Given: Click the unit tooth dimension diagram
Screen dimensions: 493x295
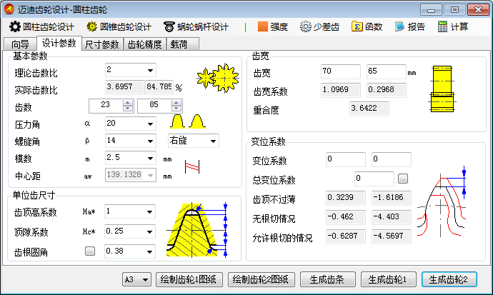Looking at the screenshot, I should [x=196, y=230].
